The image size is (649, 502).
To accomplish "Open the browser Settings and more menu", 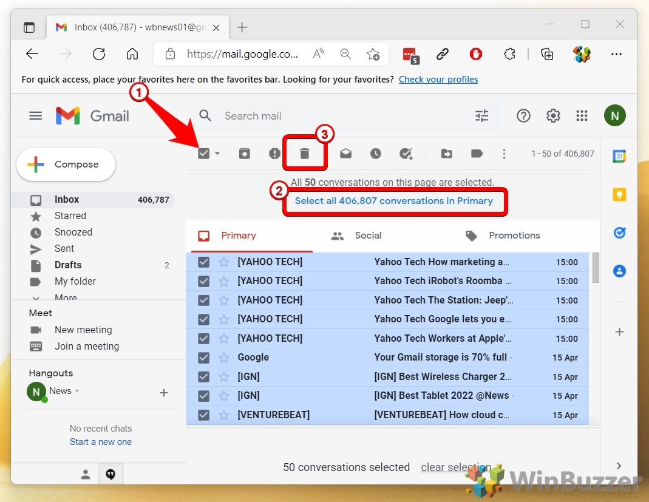I will coord(616,54).
